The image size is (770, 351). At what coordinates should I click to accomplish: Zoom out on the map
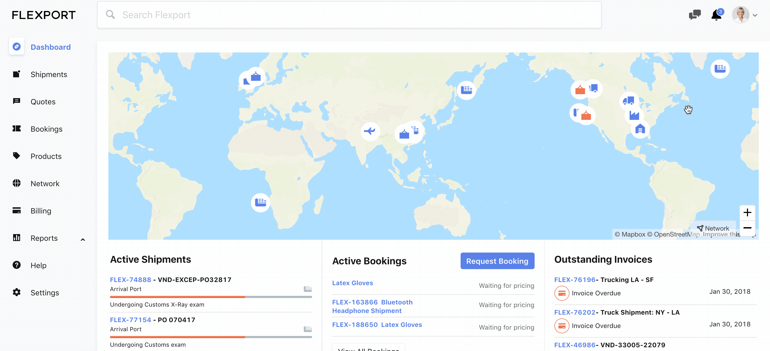click(x=747, y=228)
